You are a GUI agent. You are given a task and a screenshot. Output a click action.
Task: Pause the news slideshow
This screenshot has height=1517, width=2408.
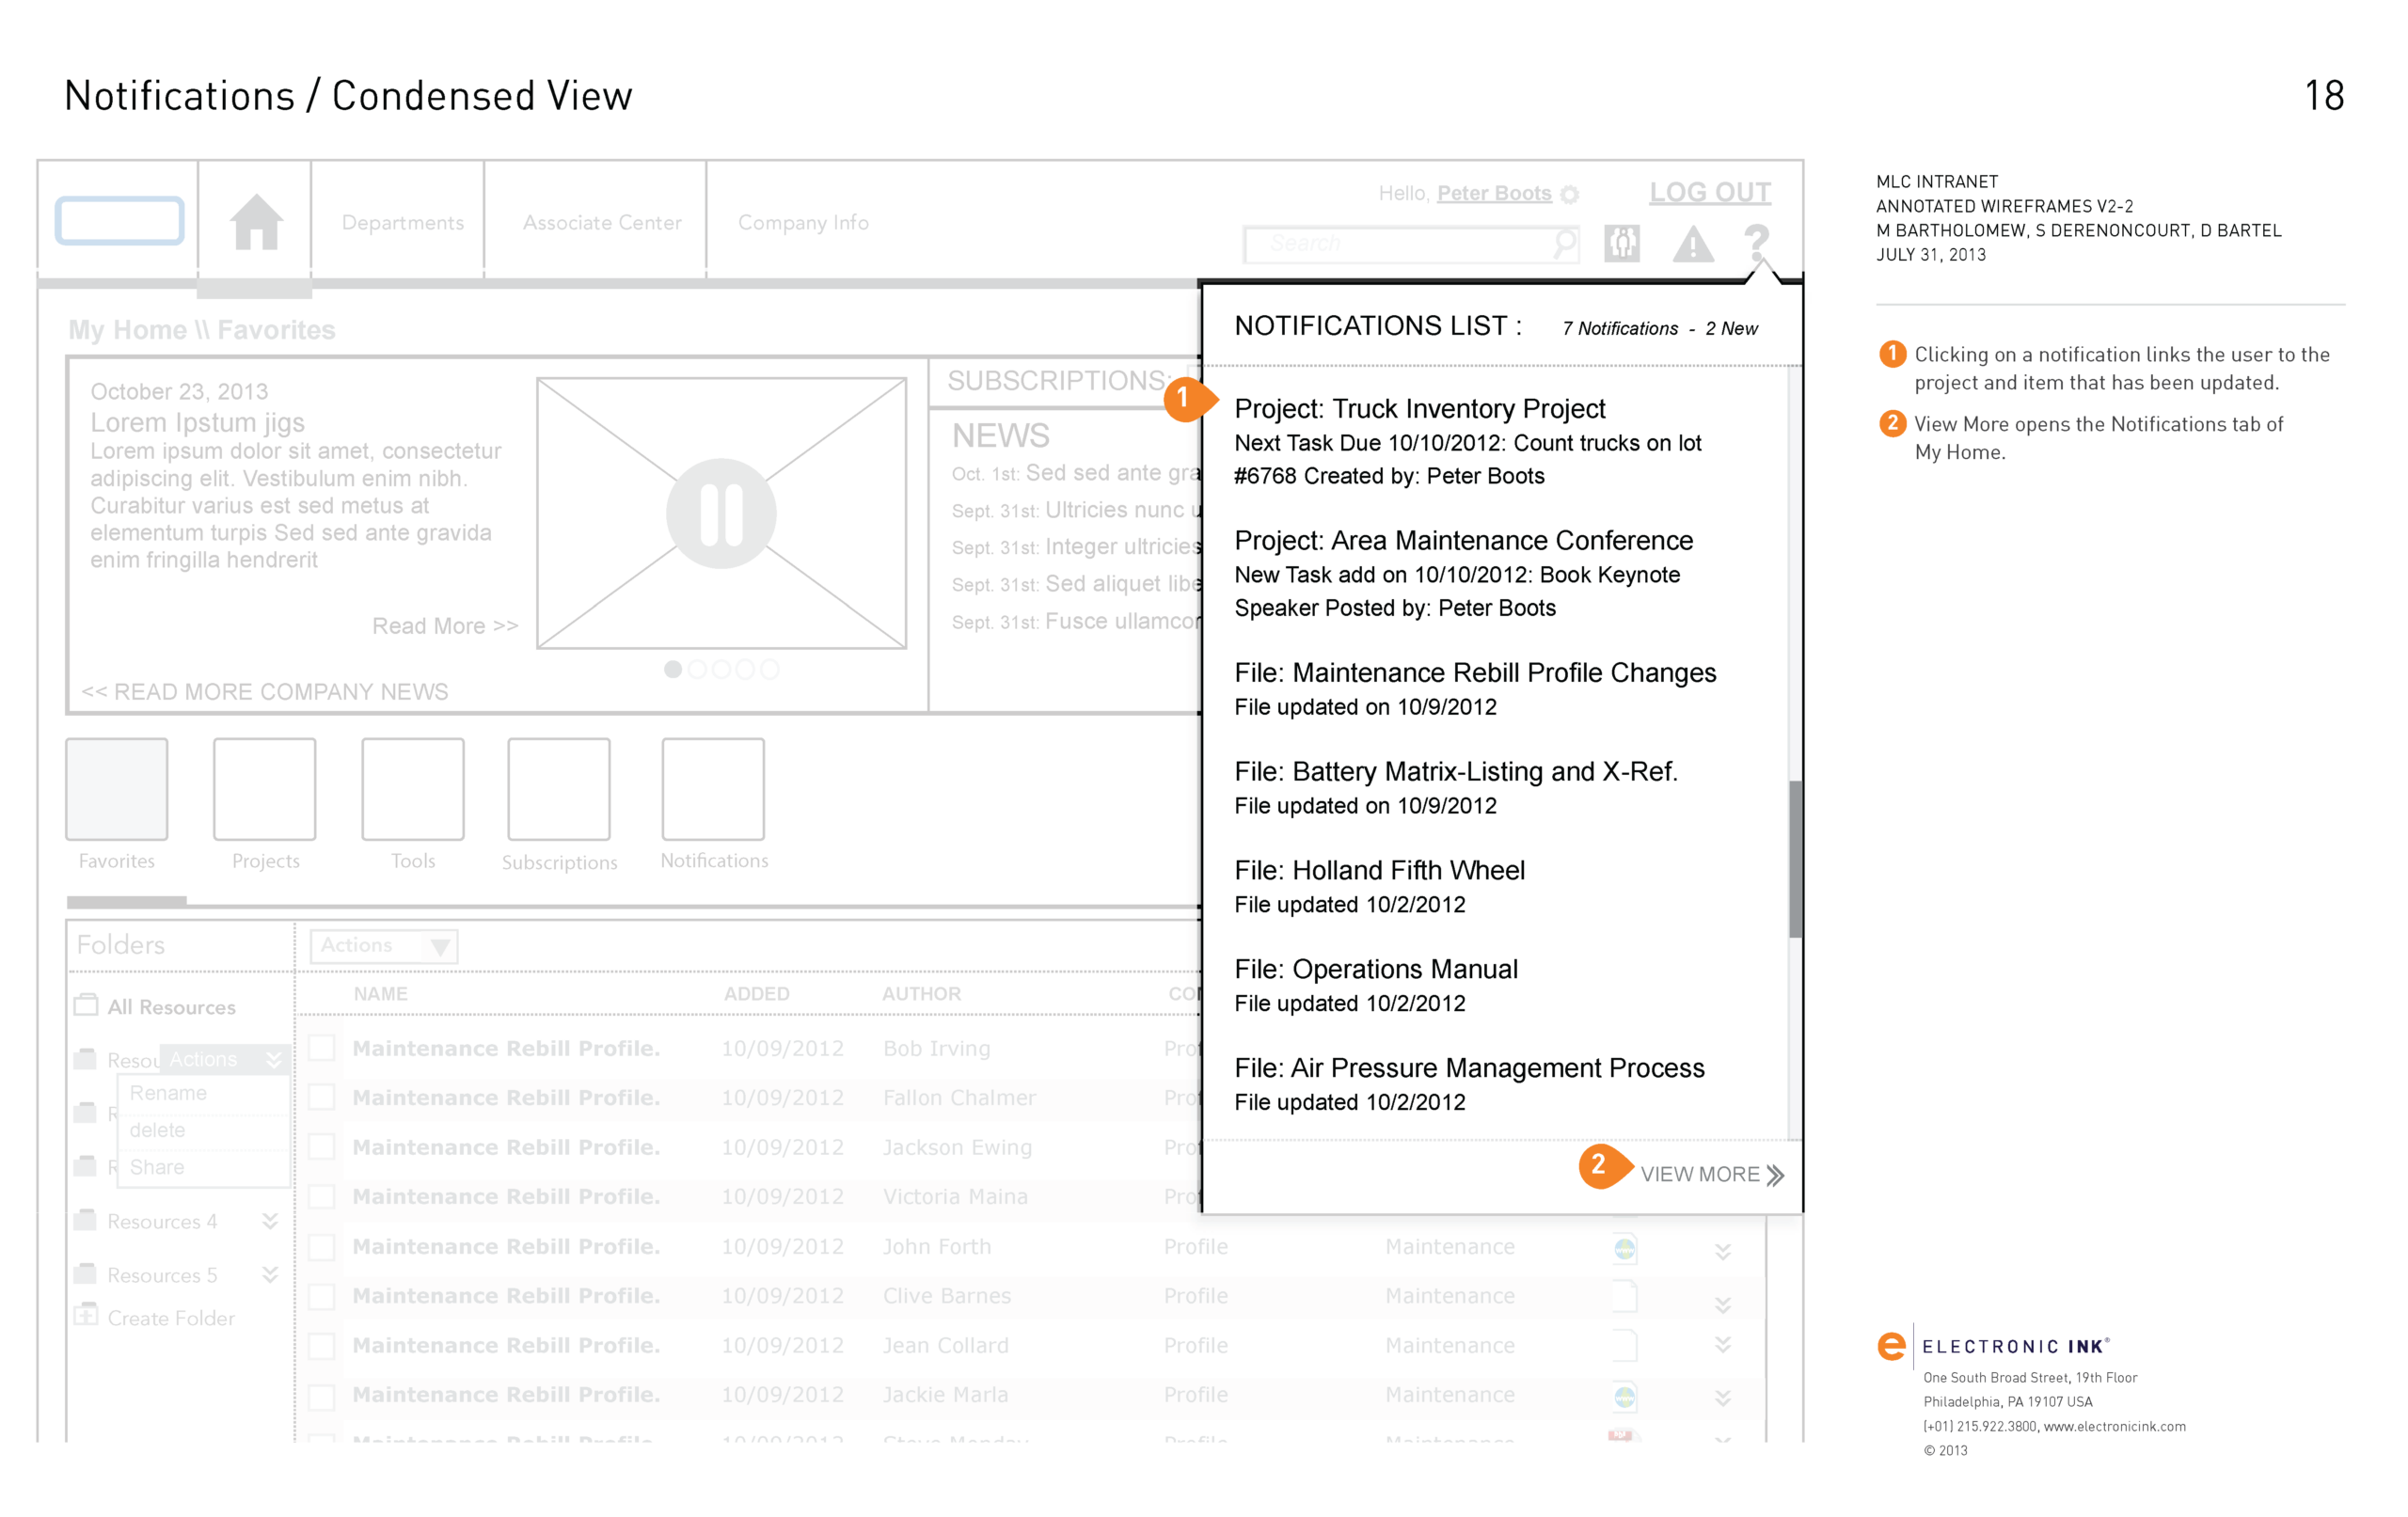(721, 514)
